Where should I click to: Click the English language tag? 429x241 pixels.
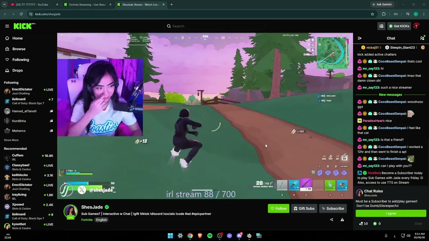[101, 220]
